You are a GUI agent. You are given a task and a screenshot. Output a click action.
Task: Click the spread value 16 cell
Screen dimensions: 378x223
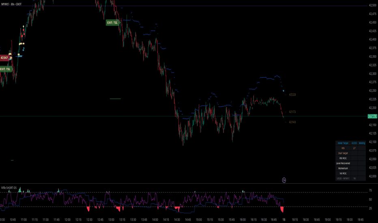pos(354,179)
